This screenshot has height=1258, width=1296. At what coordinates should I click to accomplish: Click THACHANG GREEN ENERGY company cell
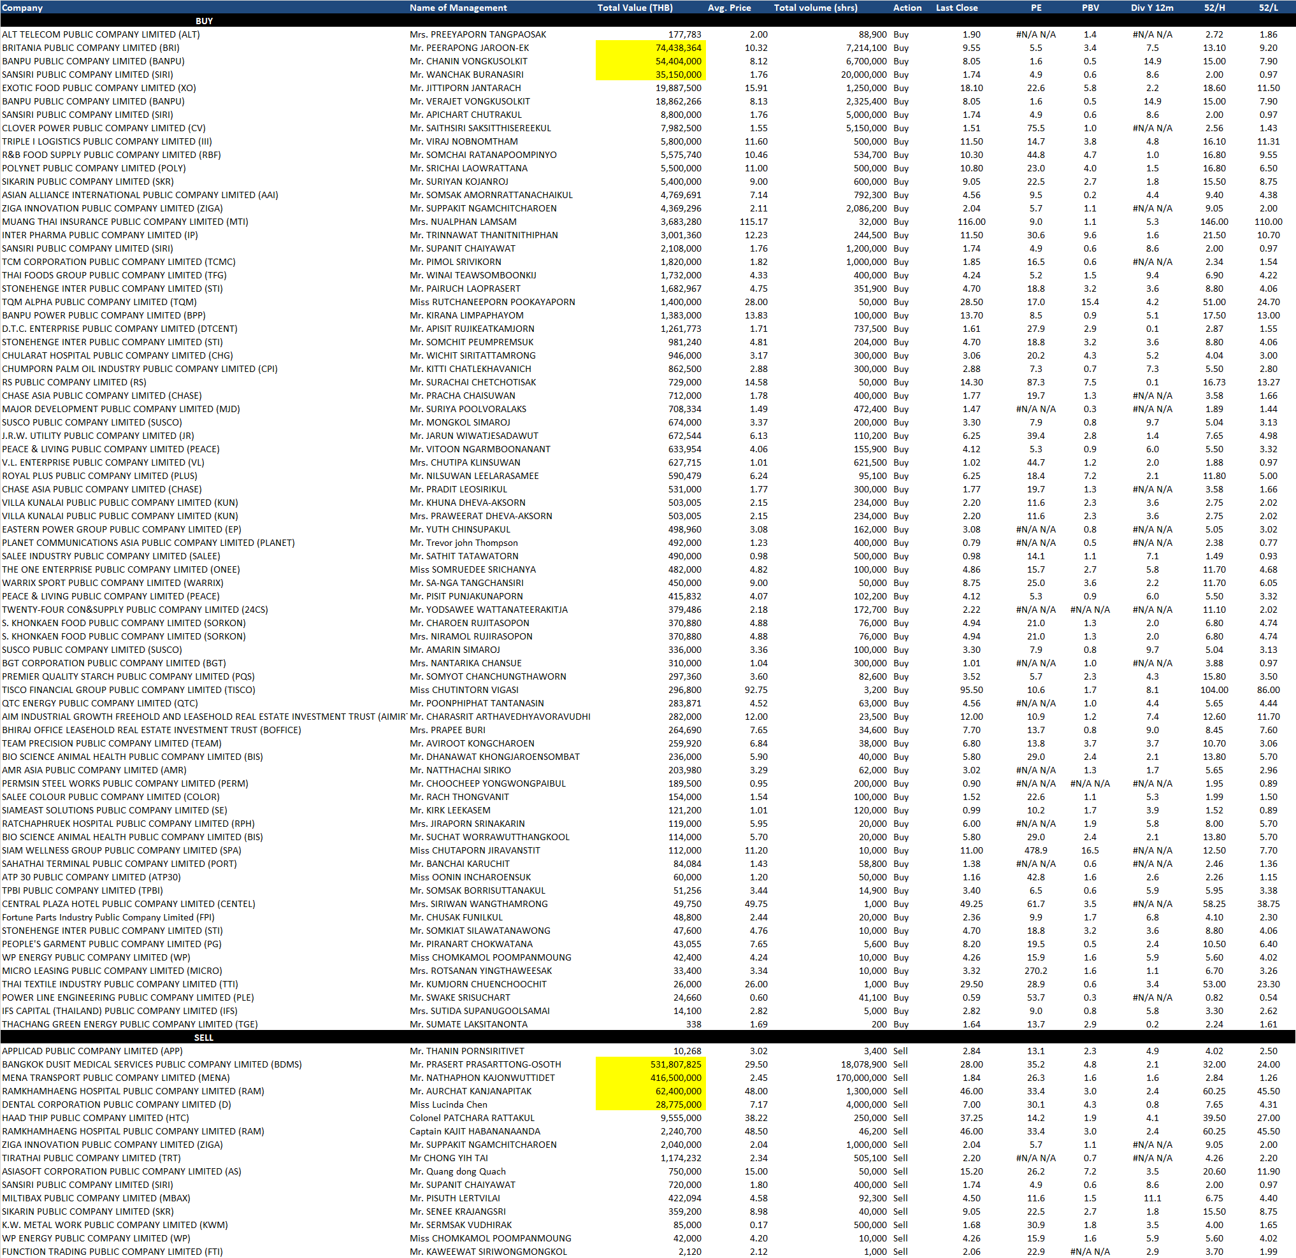click(x=129, y=1024)
